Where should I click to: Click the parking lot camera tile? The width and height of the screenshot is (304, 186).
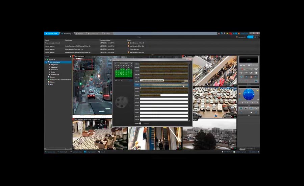click(214, 102)
